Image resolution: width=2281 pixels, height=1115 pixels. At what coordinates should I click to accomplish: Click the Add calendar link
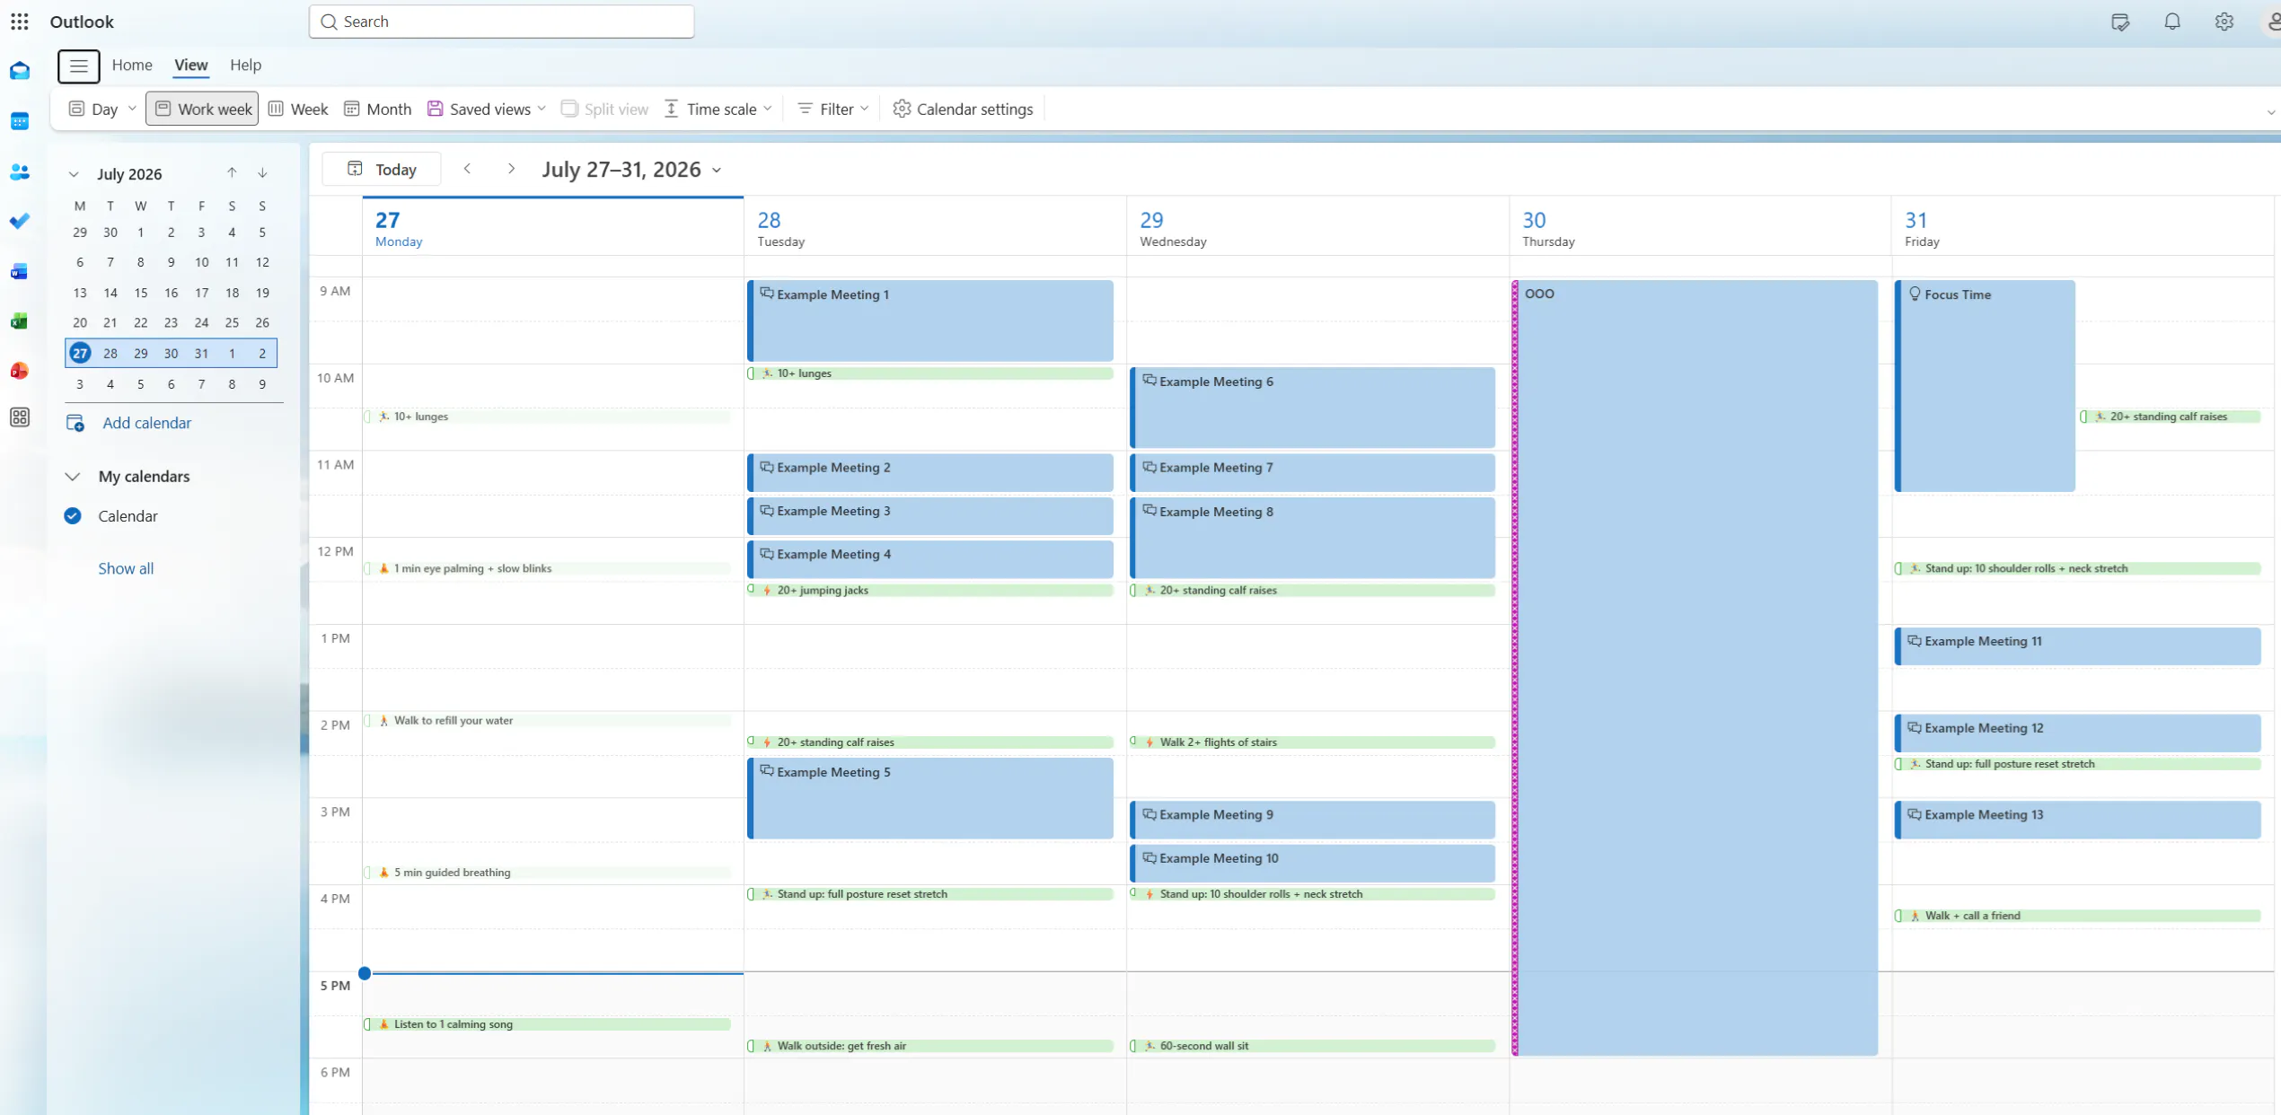[x=146, y=423]
